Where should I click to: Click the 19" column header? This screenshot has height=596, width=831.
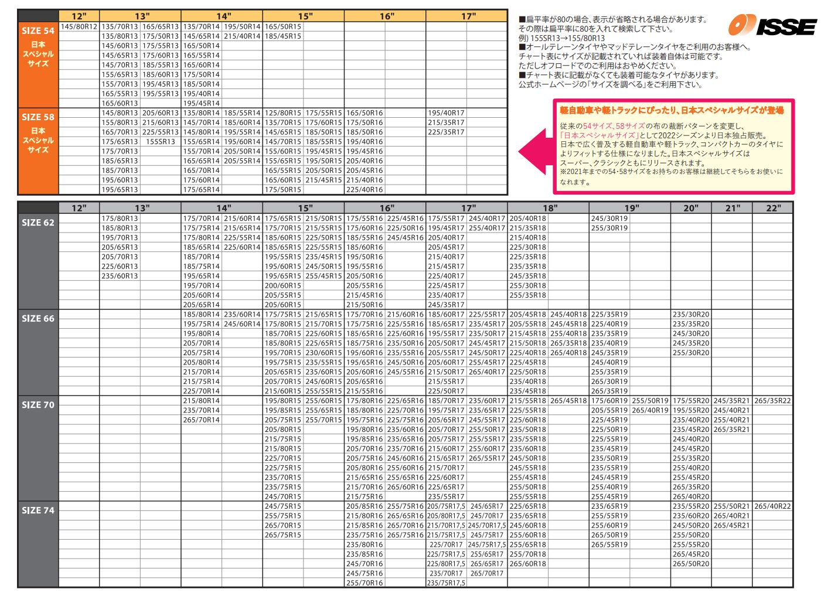(x=631, y=208)
